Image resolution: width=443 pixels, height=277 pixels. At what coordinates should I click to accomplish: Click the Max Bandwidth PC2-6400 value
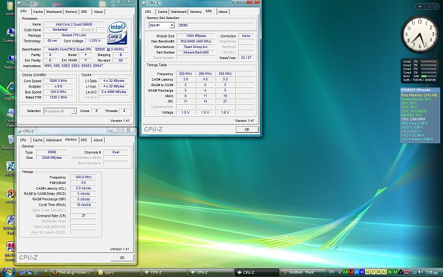pyautogui.click(x=196, y=41)
